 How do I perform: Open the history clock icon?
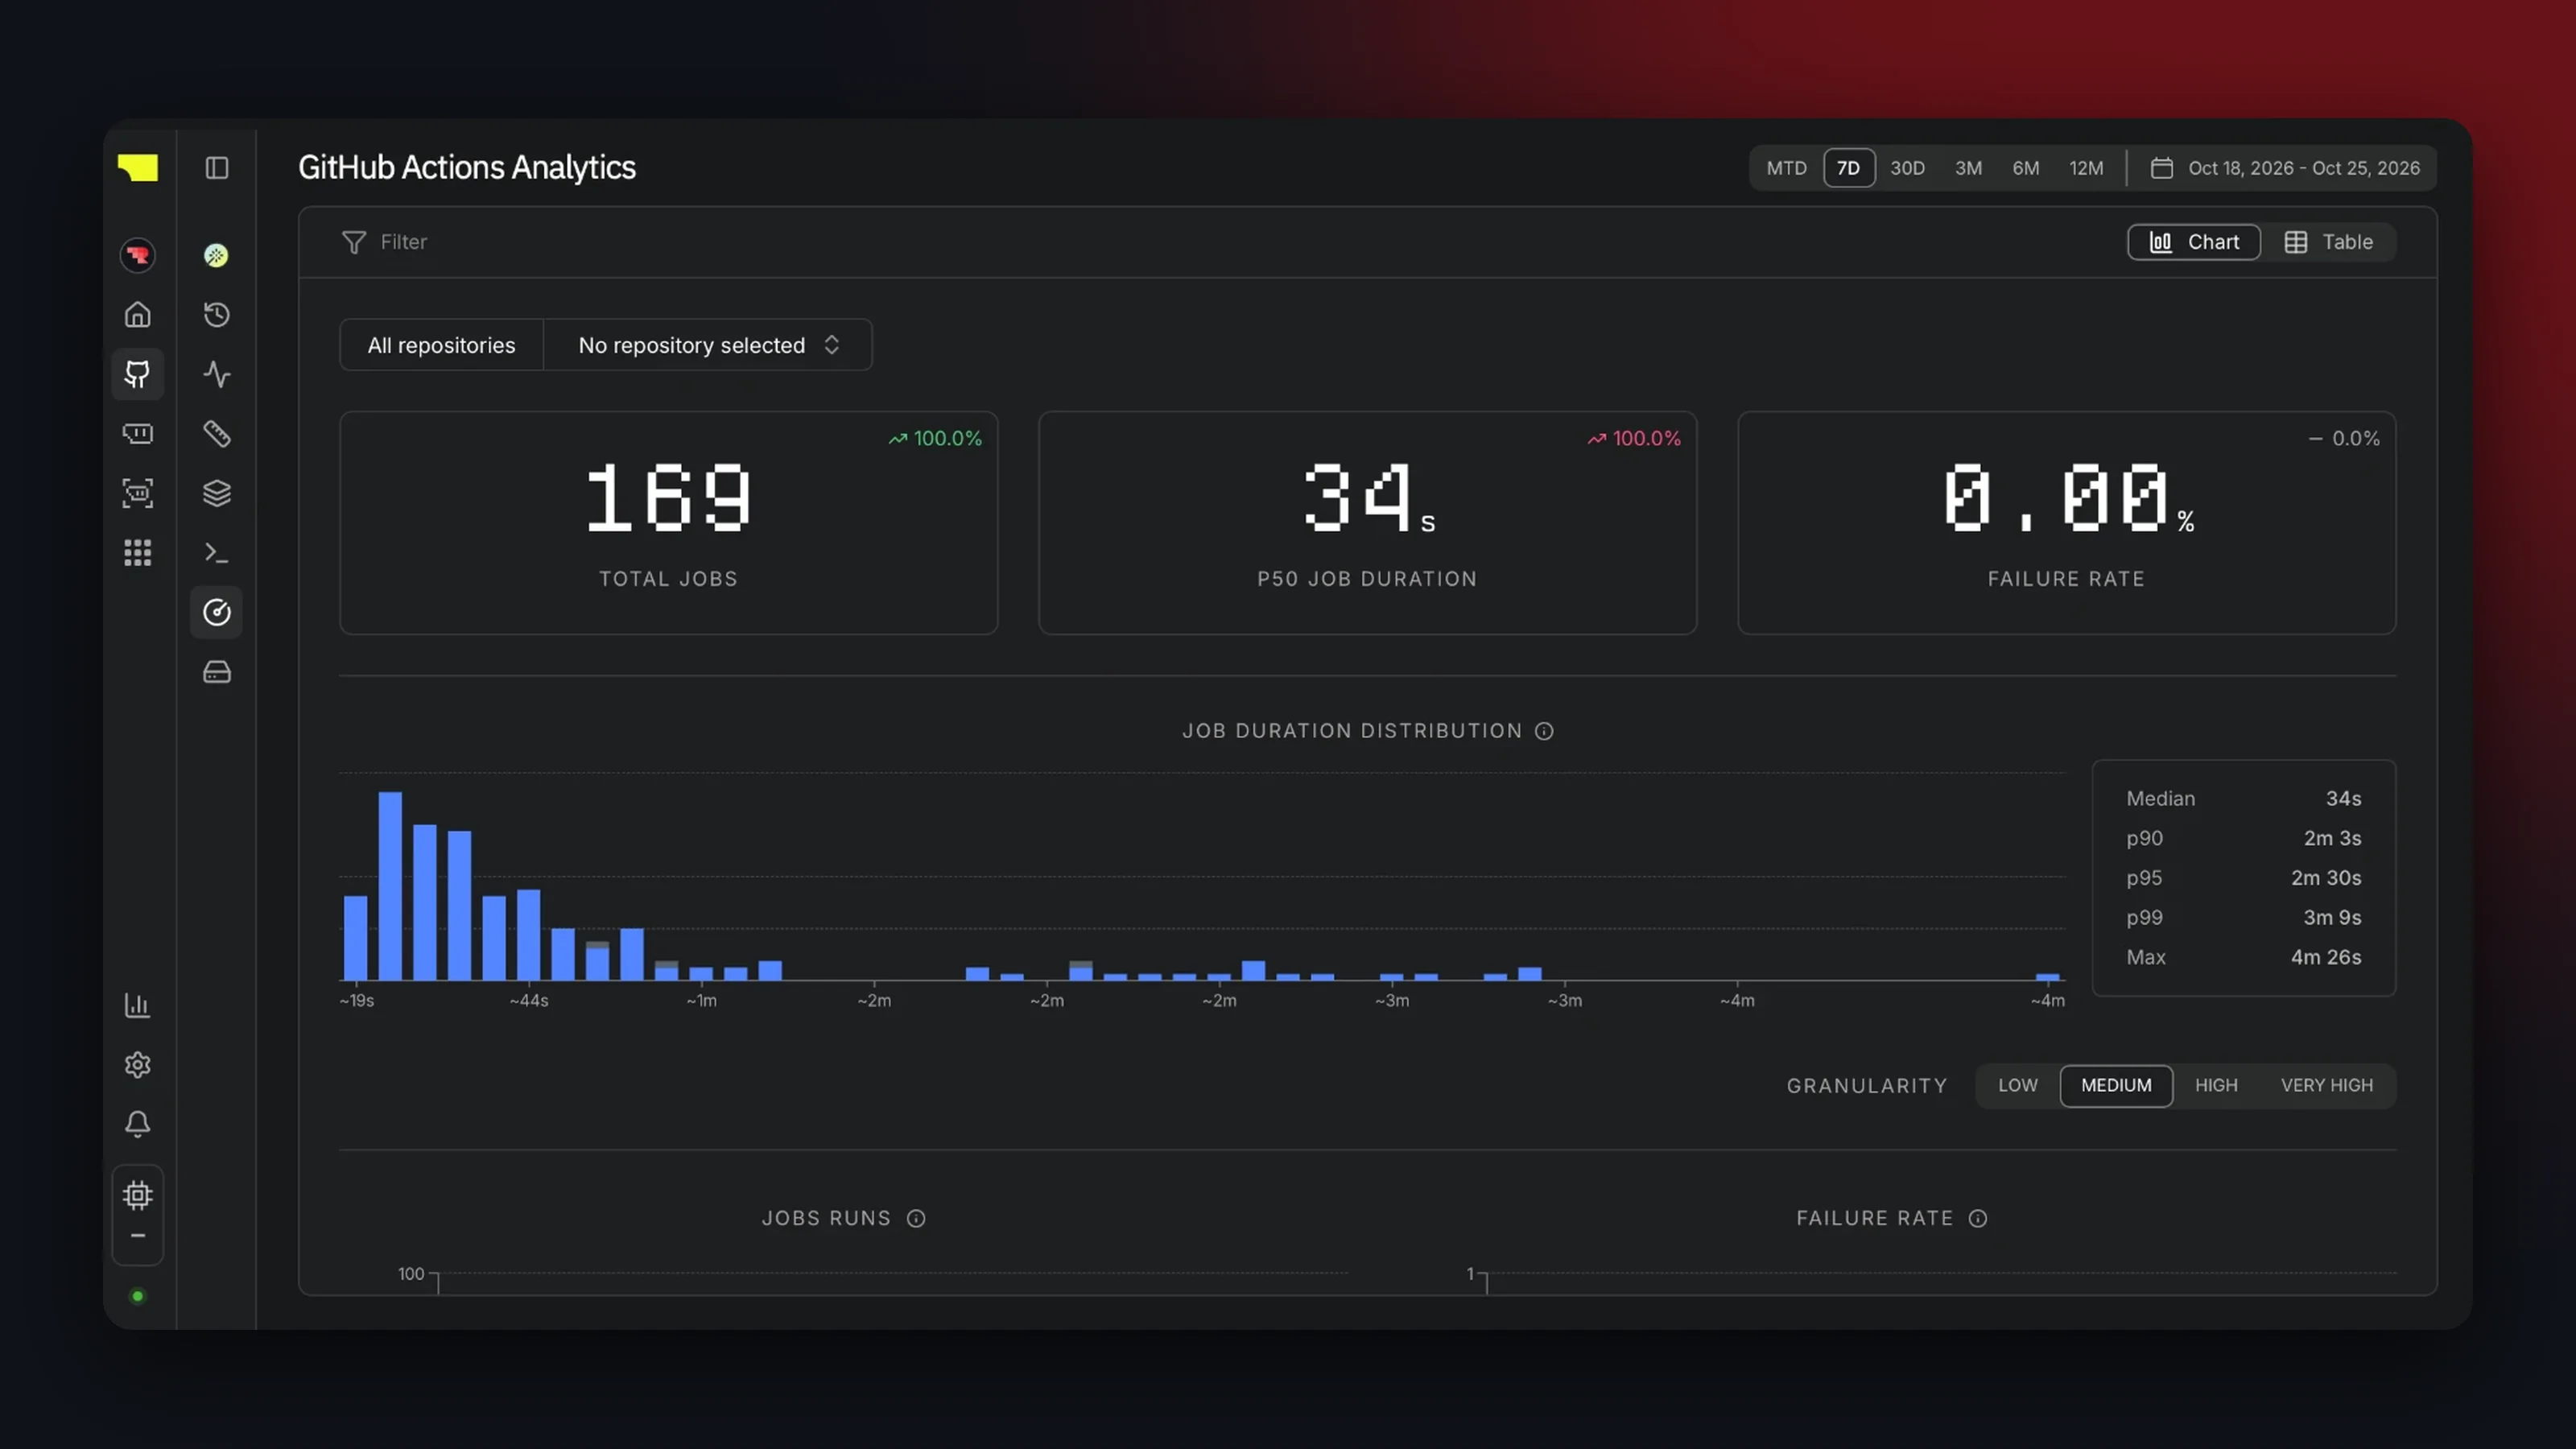click(217, 315)
